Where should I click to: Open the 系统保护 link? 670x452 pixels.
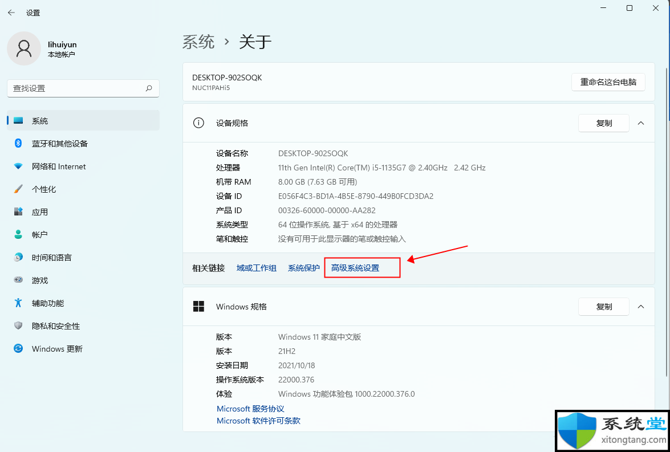click(304, 268)
